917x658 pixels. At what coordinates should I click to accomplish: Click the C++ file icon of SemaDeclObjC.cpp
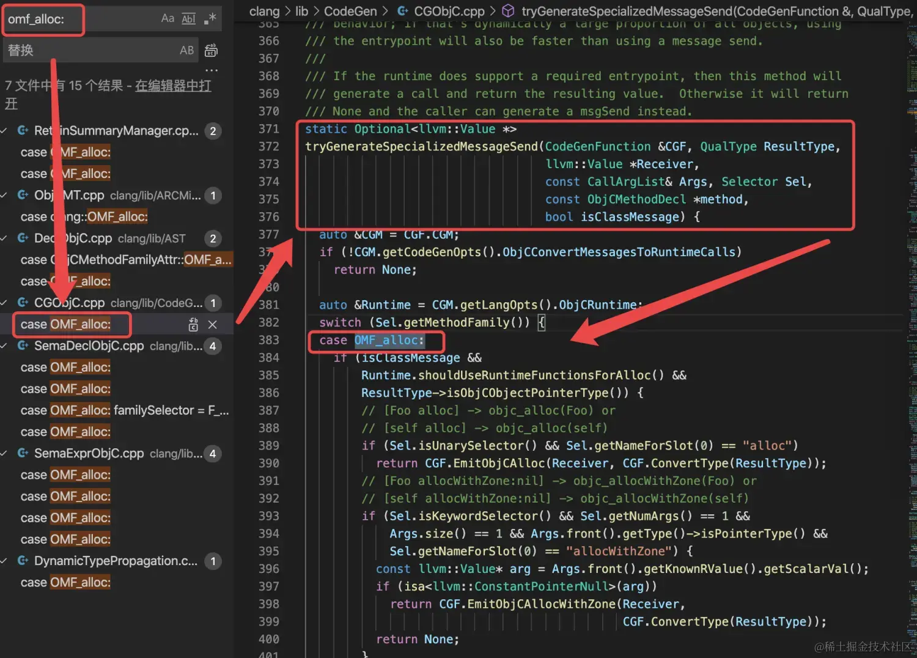pos(23,346)
